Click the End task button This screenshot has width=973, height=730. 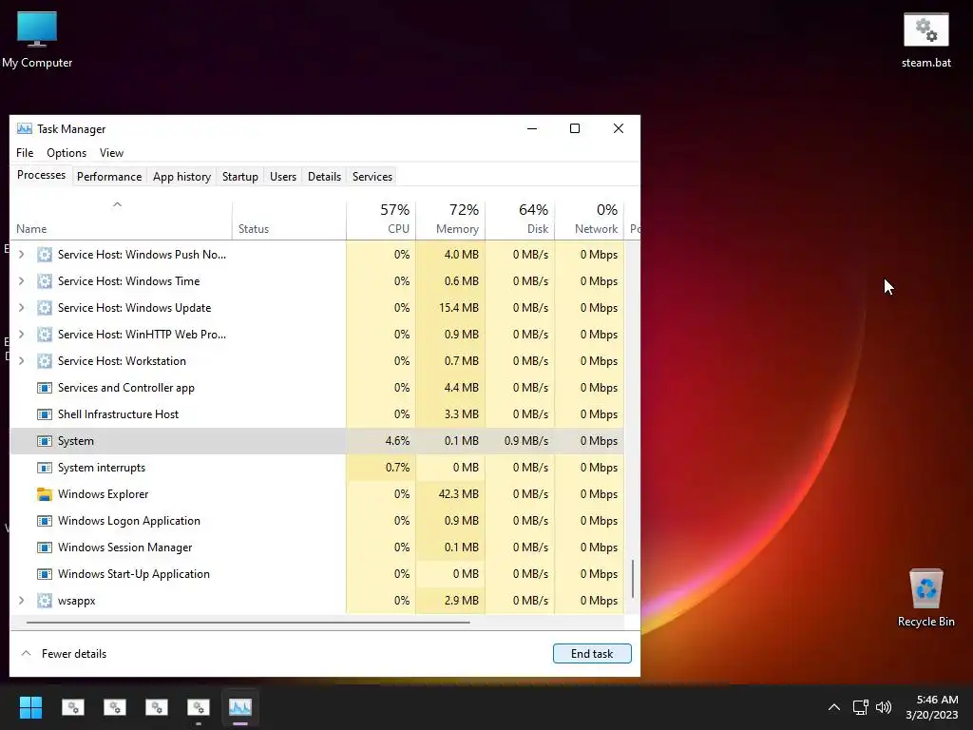coord(592,654)
